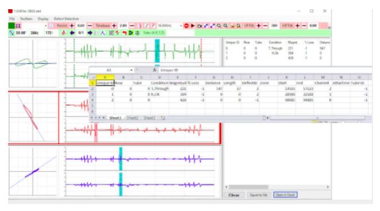Screen dimensions: 380x211
Task: Click the camera snapshot icon in toolbar
Action: 199,26
